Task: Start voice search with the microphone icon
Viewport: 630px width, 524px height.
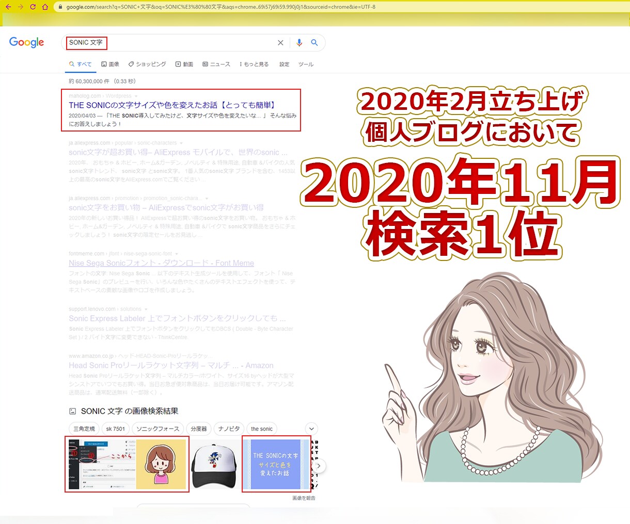Action: tap(299, 43)
